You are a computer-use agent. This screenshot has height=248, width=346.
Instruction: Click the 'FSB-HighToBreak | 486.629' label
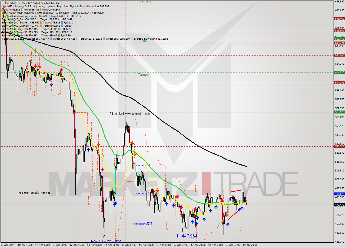(34, 193)
